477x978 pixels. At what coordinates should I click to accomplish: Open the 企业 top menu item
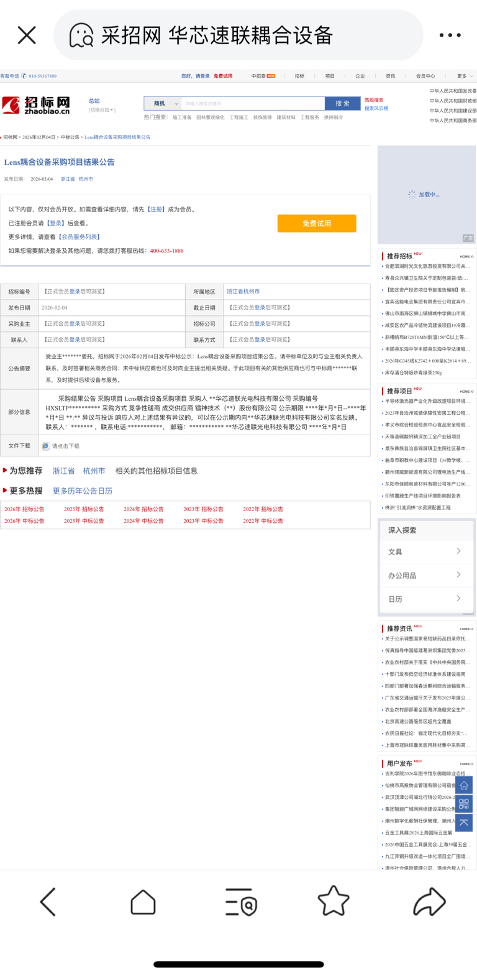coord(360,76)
